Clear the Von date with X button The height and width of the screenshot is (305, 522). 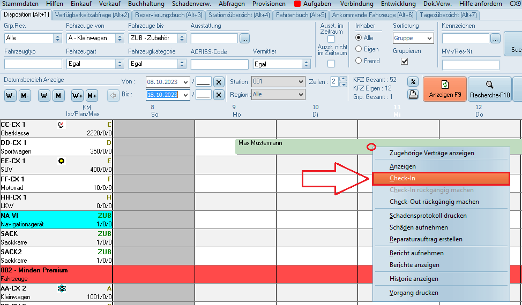(218, 82)
